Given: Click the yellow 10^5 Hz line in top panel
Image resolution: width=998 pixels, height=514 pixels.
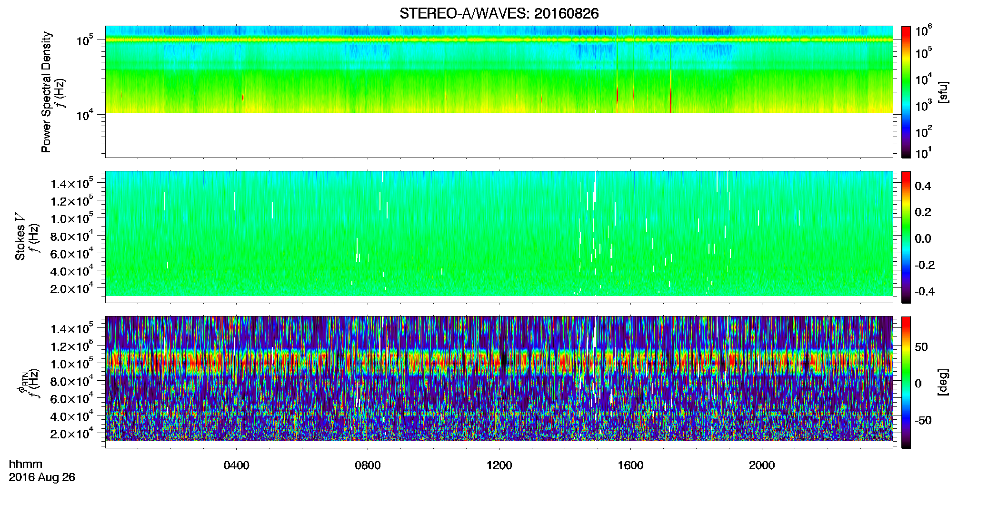Looking at the screenshot, I should click(499, 40).
